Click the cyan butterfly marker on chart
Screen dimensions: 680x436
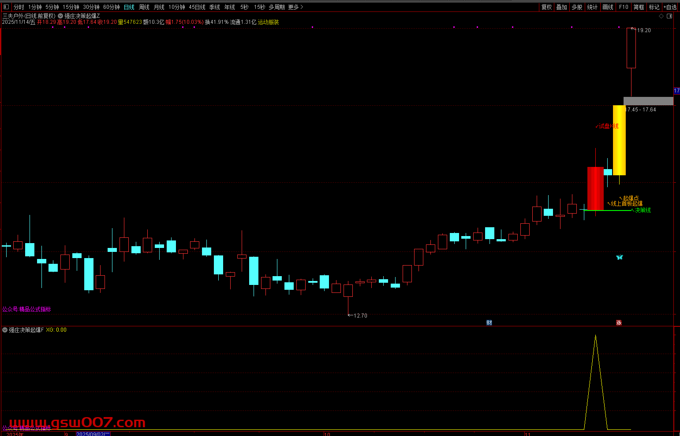pos(619,257)
